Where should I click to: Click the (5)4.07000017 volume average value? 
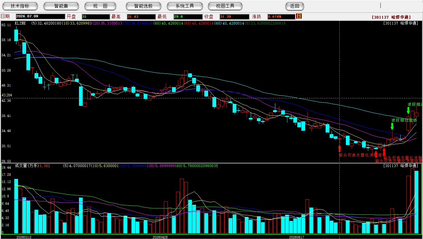click(x=77, y=166)
